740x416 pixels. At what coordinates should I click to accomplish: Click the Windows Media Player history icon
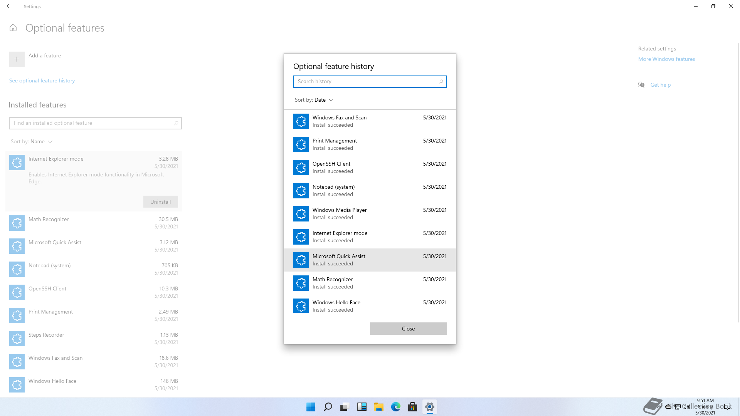pos(301,214)
